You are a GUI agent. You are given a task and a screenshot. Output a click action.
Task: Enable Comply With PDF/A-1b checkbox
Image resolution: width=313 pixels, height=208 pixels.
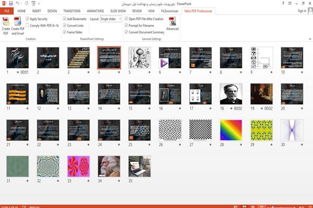(27, 26)
